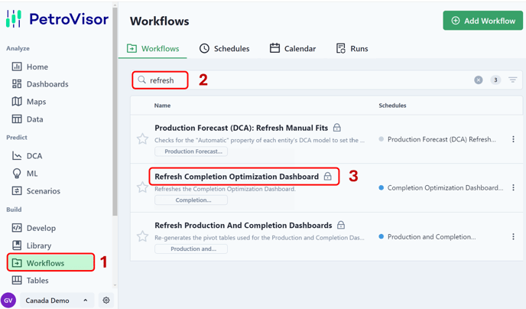Open Refresh Completion Optimization Dashboard workflow
The height and width of the screenshot is (309, 526).
pos(236,177)
